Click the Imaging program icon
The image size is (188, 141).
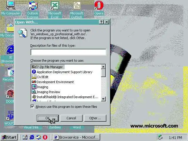pos(34,87)
